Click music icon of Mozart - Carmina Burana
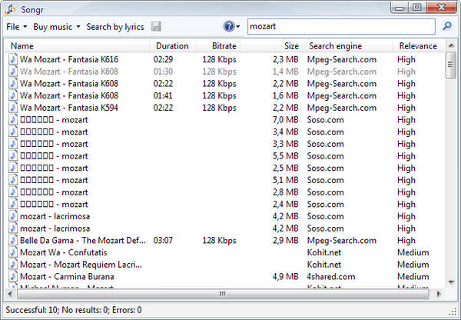The image size is (461, 320). tap(12, 276)
